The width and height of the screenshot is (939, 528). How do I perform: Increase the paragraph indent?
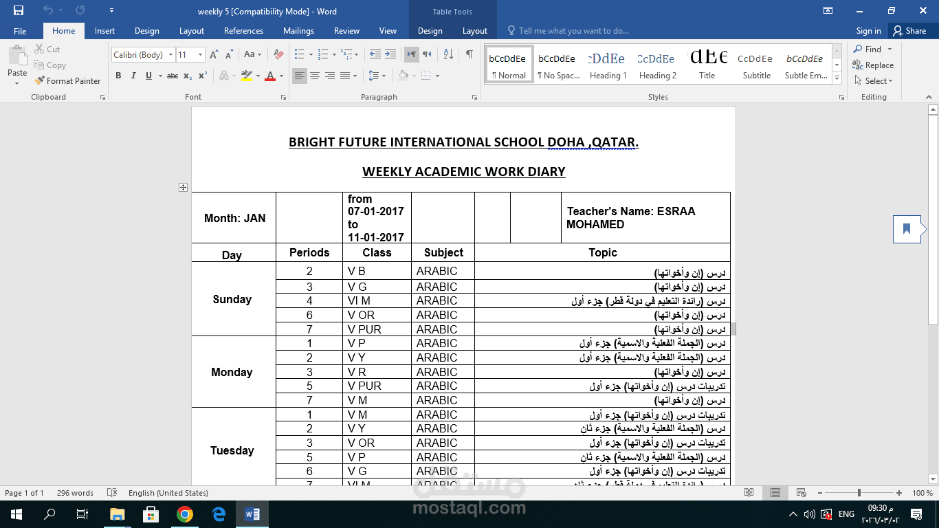click(390, 54)
